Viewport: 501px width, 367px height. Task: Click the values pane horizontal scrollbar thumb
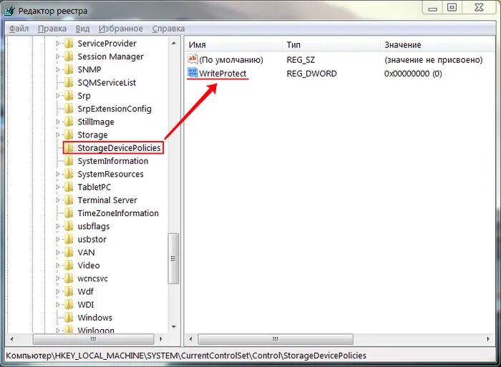click(276, 339)
